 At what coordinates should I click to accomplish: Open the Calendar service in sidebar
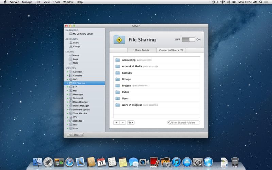77,72
